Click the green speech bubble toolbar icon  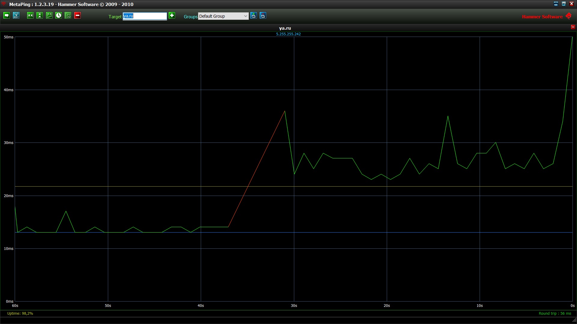pyautogui.click(x=7, y=16)
